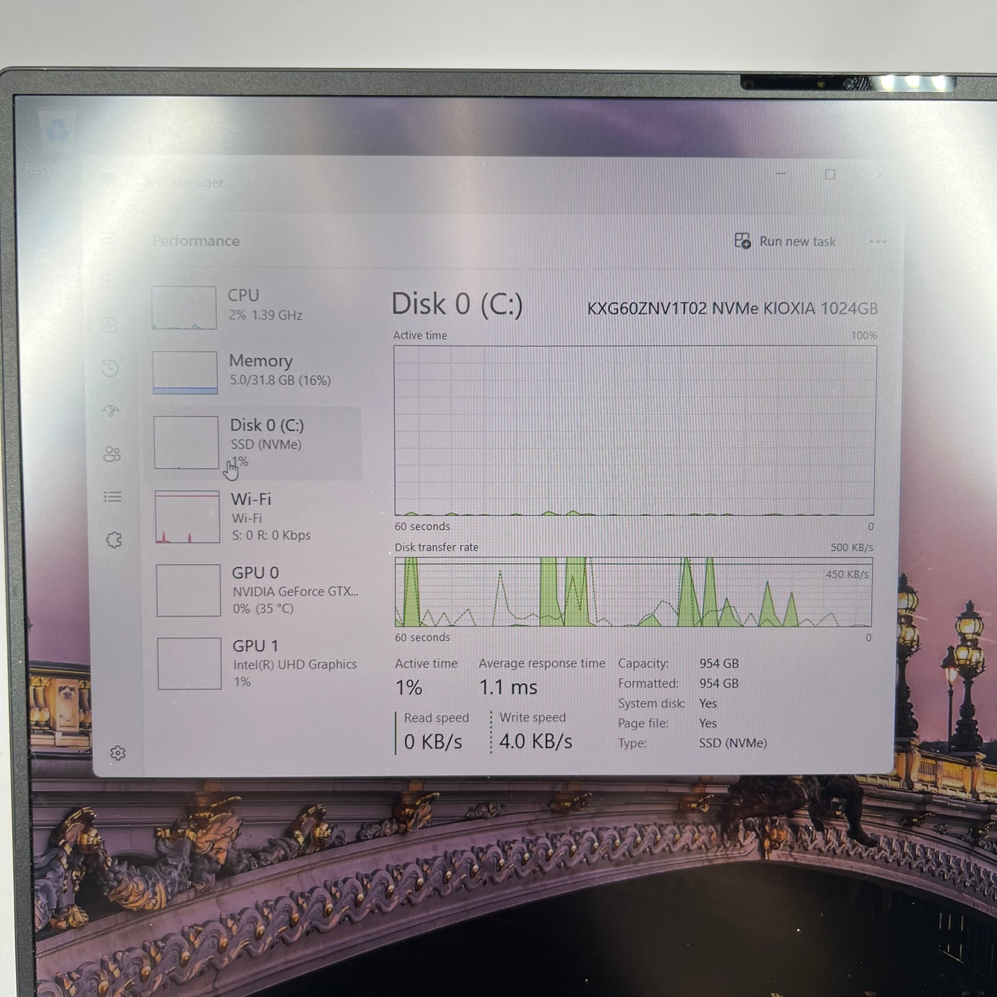Maximize the Task Manager window

pyautogui.click(x=830, y=175)
